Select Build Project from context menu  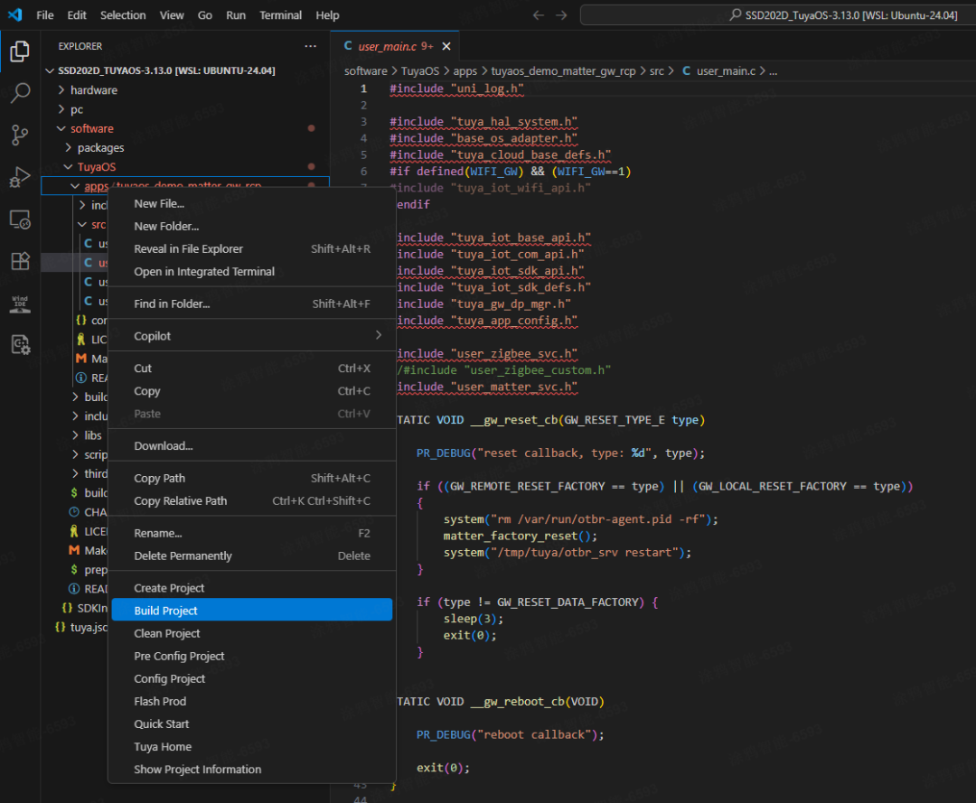pos(166,611)
